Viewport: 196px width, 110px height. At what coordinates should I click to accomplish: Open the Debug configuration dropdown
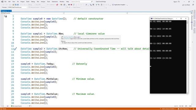31,5
